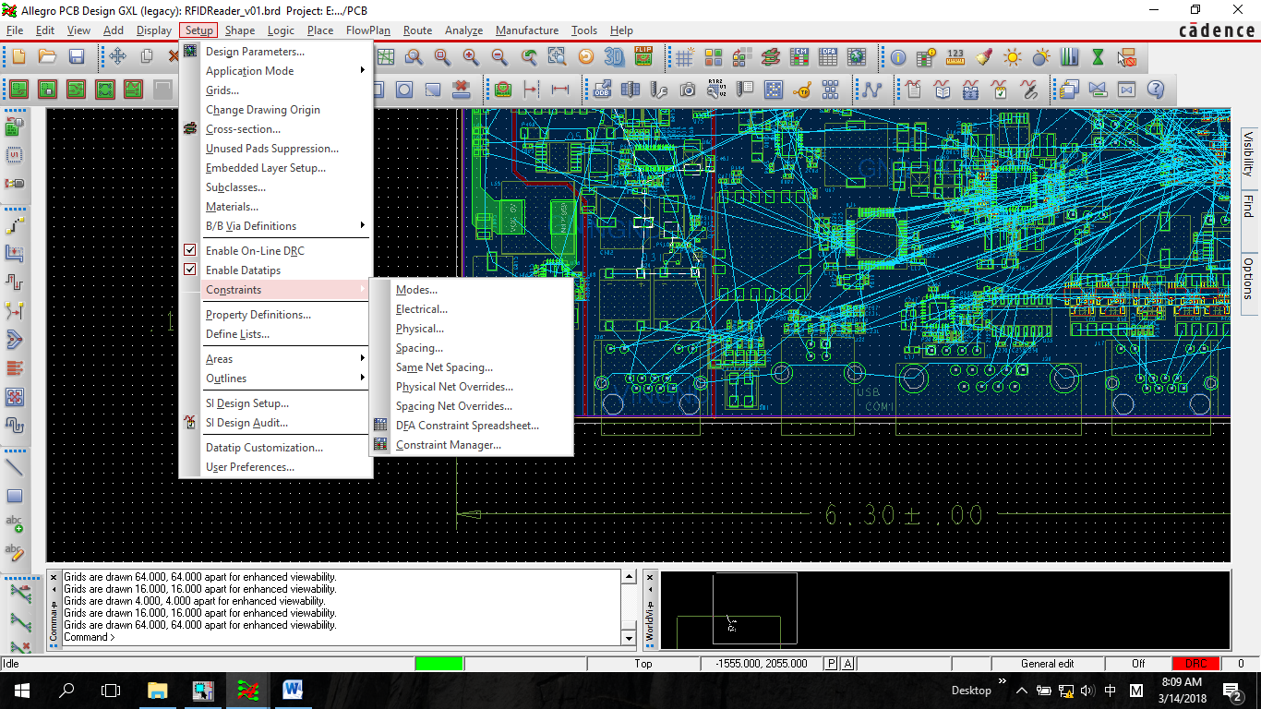The height and width of the screenshot is (709, 1261).
Task: Open the Route menu
Action: click(x=417, y=30)
